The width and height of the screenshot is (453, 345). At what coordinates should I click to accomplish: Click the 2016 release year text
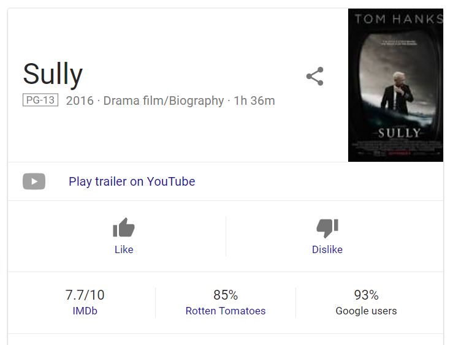[80, 100]
